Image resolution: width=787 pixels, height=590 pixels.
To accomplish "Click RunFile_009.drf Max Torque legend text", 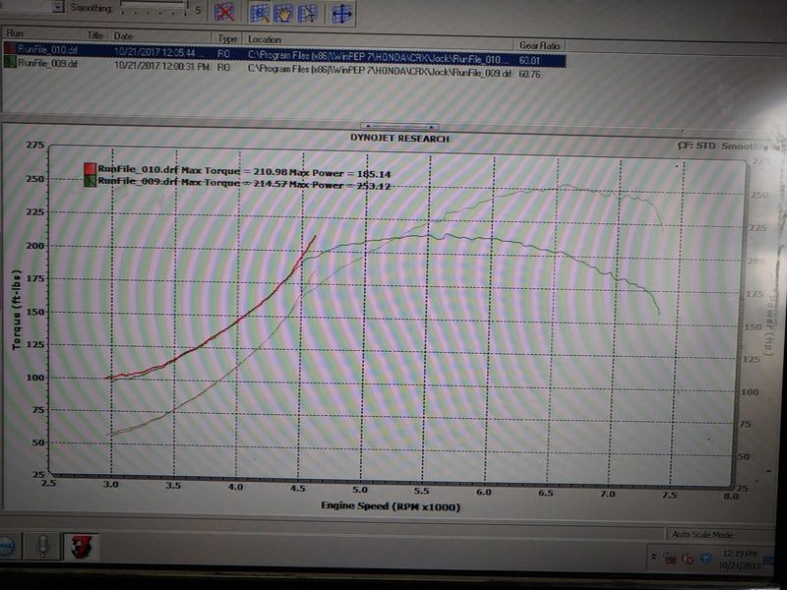I will tap(244, 183).
